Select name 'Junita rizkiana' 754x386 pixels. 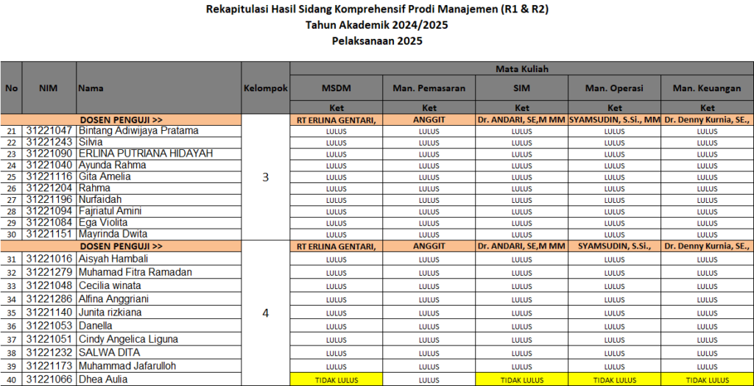[x=110, y=312]
